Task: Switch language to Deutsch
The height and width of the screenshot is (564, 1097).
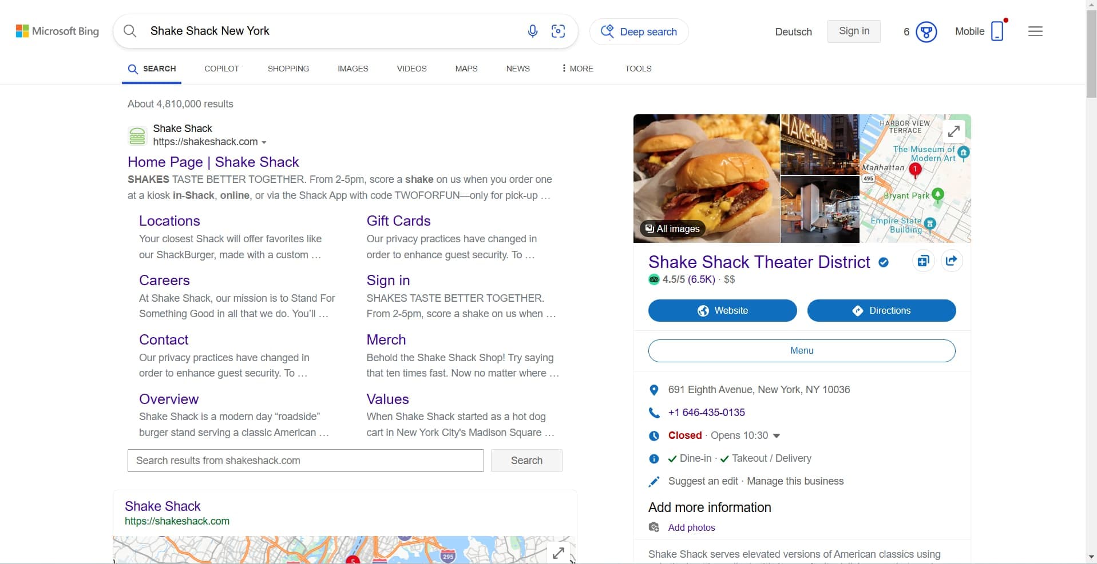Action: 793,32
